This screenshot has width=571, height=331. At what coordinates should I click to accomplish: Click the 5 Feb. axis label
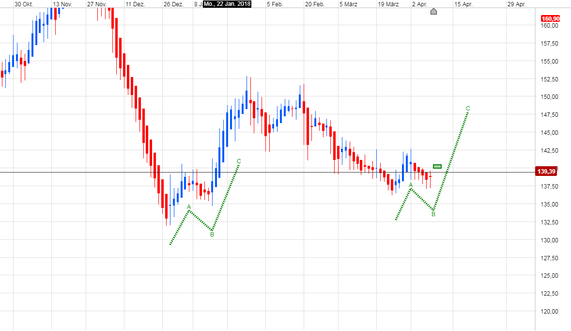point(275,4)
